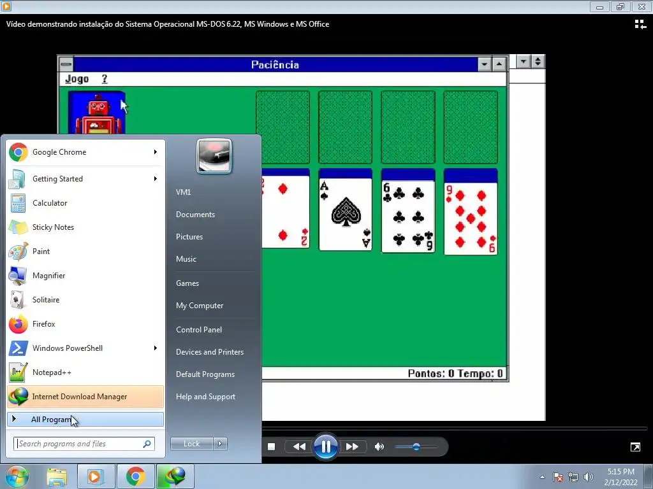Open Windows Explorer from taskbar
The image size is (653, 489).
pyautogui.click(x=57, y=476)
